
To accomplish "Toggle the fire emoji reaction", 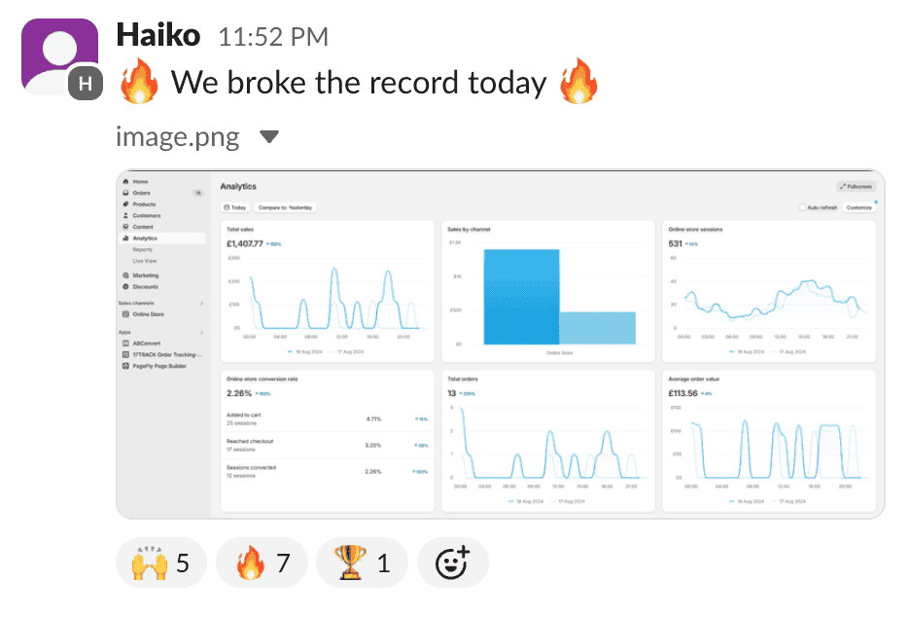I will pyautogui.click(x=261, y=563).
